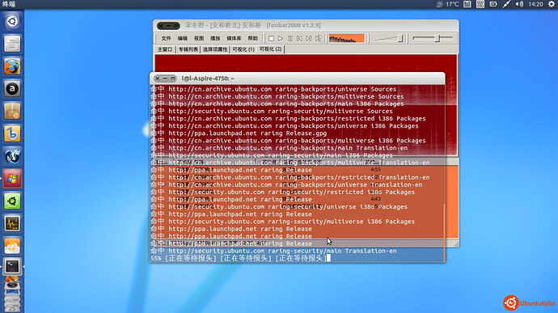This screenshot has height=313, width=558.
Task: Open the battery indicator in top panel
Action: point(493,4)
